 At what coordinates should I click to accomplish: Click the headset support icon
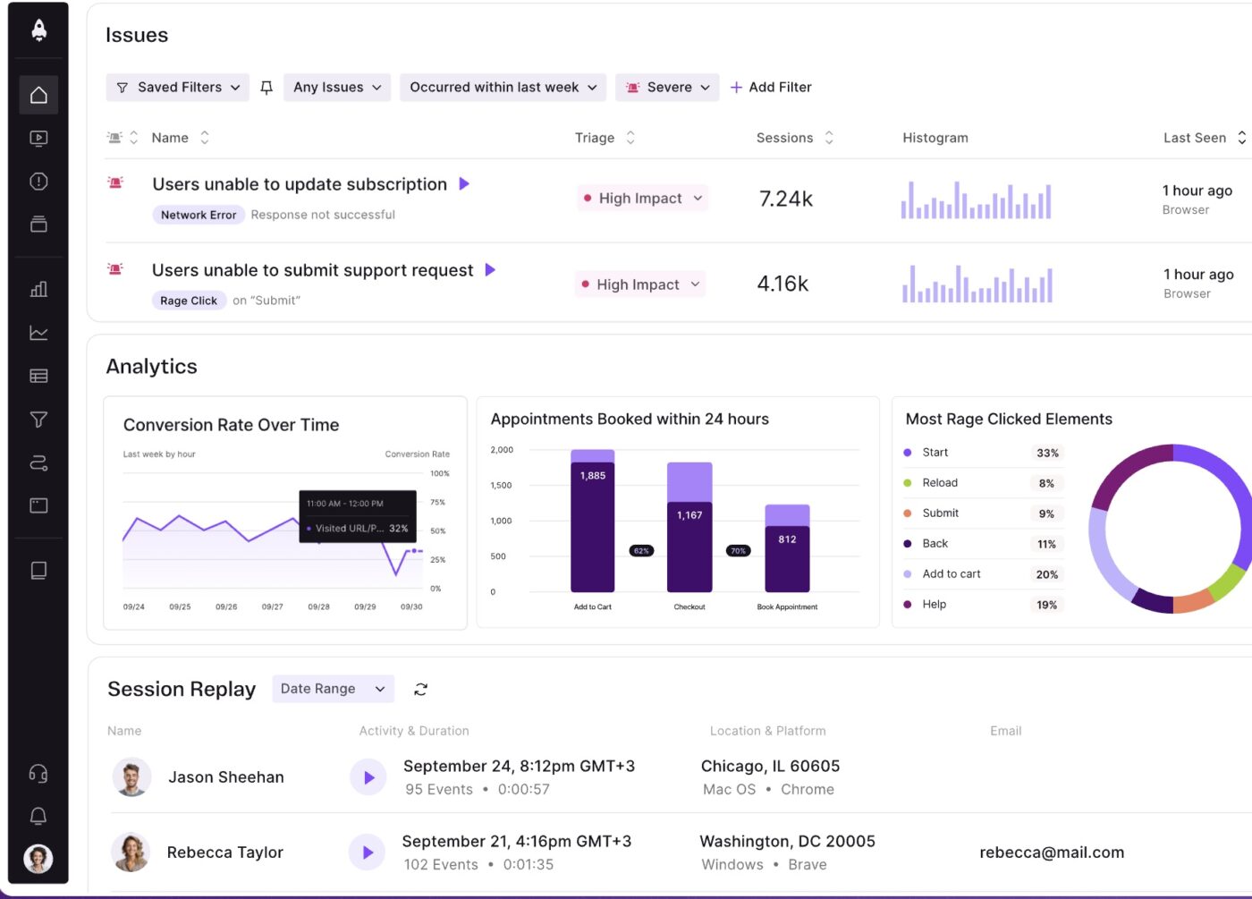point(38,774)
